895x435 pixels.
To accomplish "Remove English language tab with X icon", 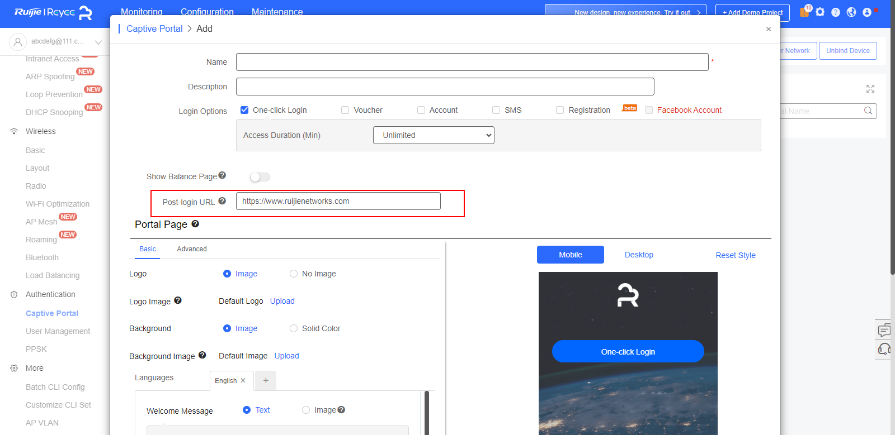I will pyautogui.click(x=243, y=381).
